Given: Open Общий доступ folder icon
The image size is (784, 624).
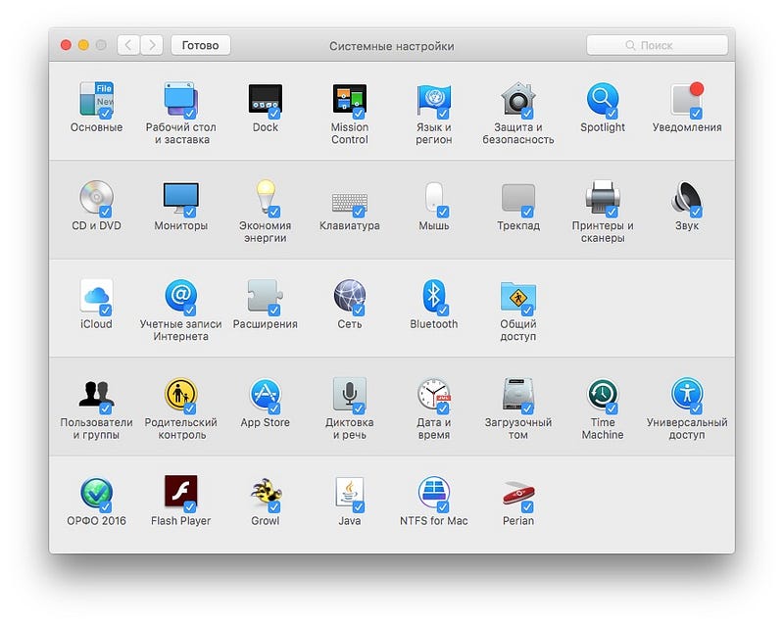Looking at the screenshot, I should 518,297.
